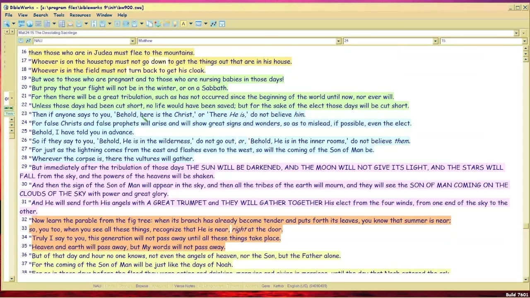Toggle Browse mode in status bar
530x298 pixels.
(142, 286)
